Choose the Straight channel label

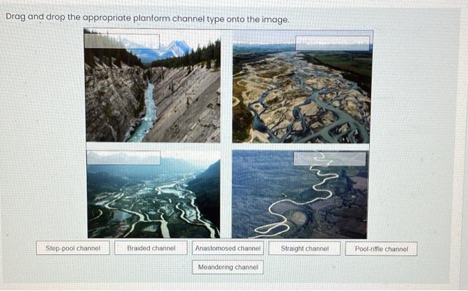(304, 248)
